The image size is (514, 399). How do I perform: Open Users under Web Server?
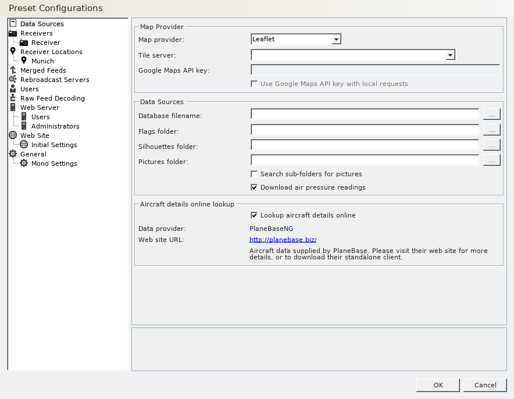pyautogui.click(x=41, y=117)
